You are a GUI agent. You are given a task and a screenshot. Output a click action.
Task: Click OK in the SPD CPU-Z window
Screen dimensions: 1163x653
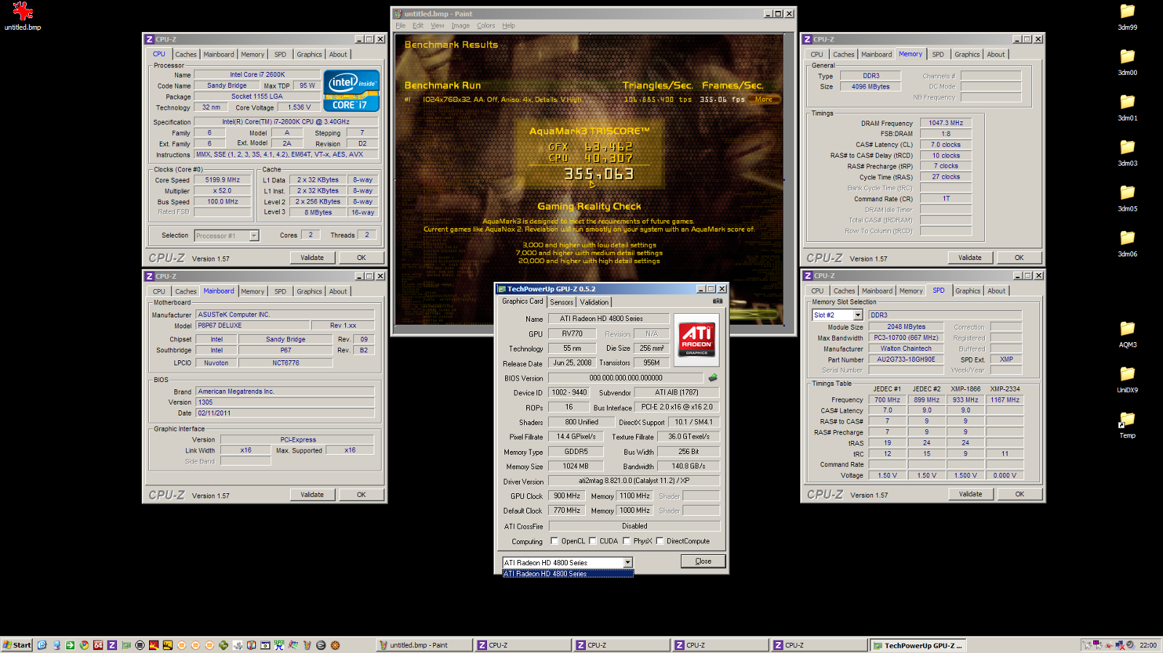click(x=1020, y=495)
